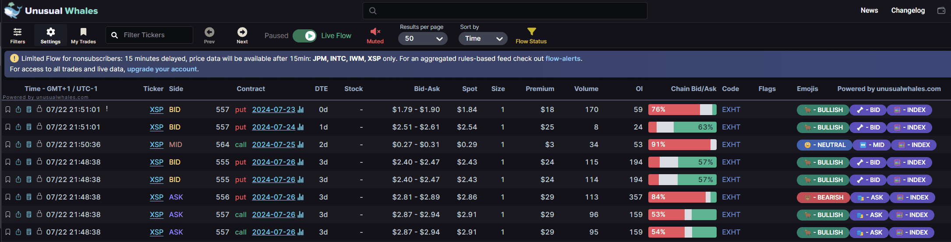Image resolution: width=951 pixels, height=242 pixels.
Task: Open 2024-07-23 contract date link
Action: 274,109
